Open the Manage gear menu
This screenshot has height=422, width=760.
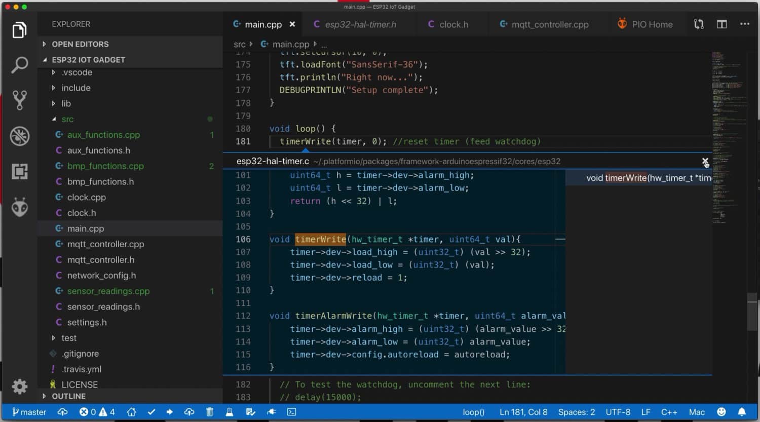pos(19,387)
